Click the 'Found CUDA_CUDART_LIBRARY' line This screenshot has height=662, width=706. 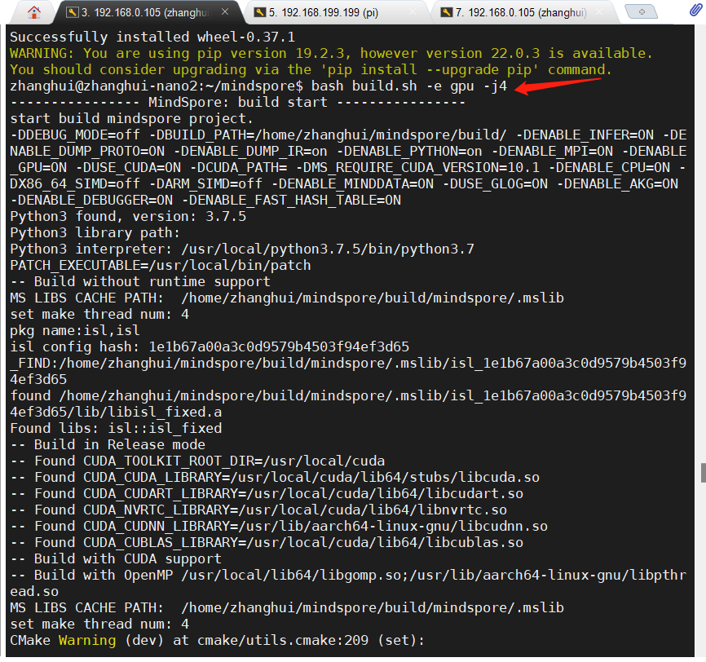[267, 493]
